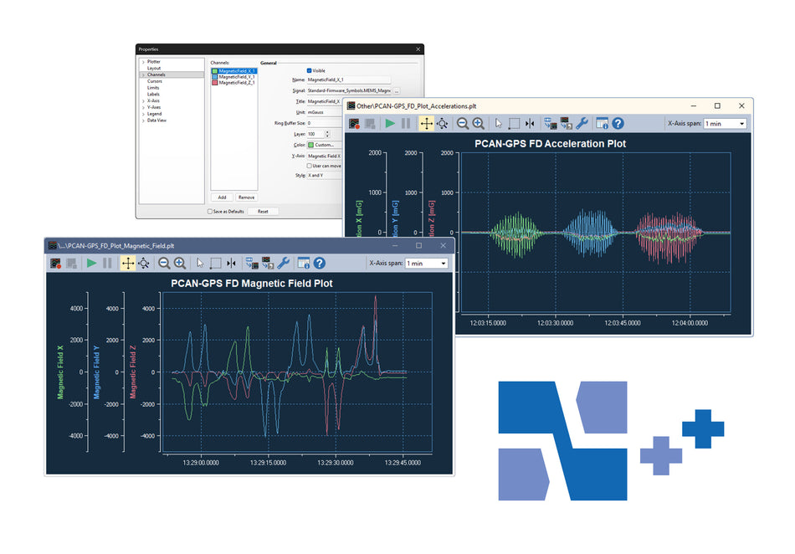Select the Zoom Out tool in Acceleration plot
The width and height of the screenshot is (795, 554).
point(463,123)
